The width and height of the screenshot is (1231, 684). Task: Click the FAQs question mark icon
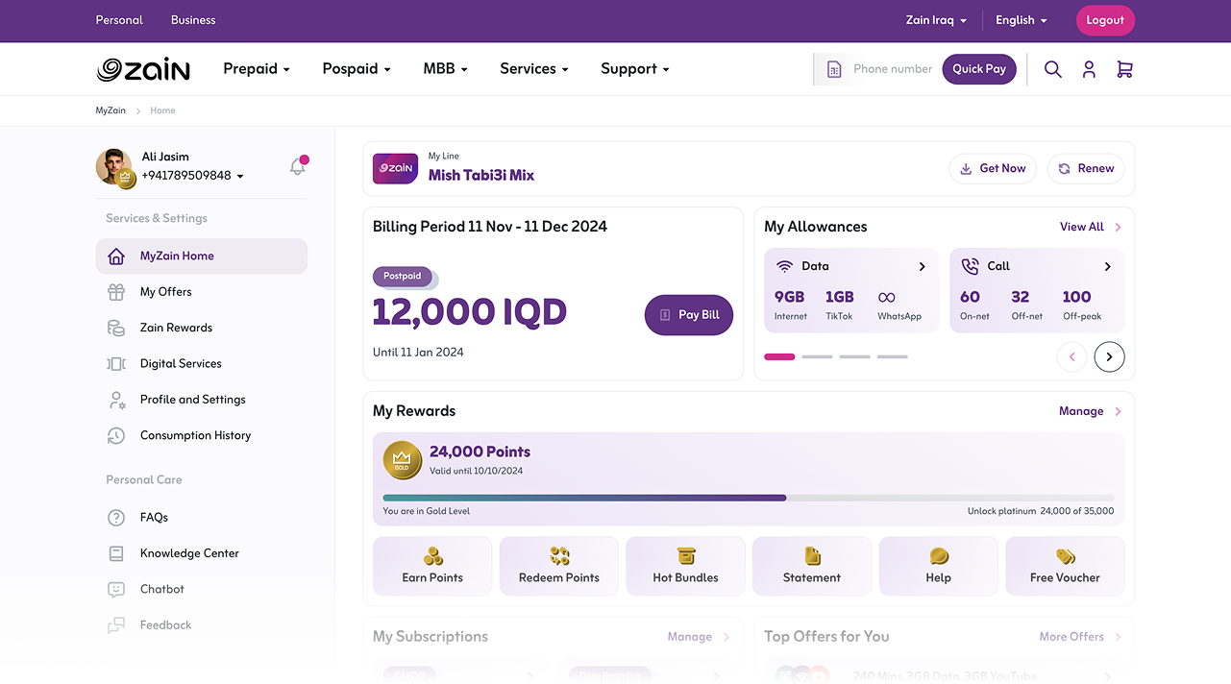pos(116,518)
